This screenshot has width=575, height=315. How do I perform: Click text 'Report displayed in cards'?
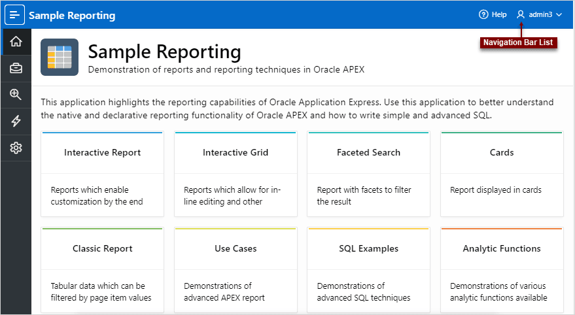(x=495, y=190)
